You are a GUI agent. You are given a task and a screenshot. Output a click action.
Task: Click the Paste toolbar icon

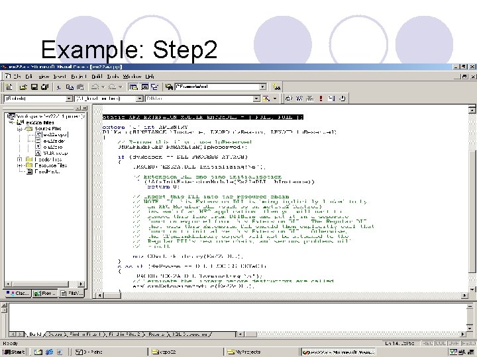(80, 87)
